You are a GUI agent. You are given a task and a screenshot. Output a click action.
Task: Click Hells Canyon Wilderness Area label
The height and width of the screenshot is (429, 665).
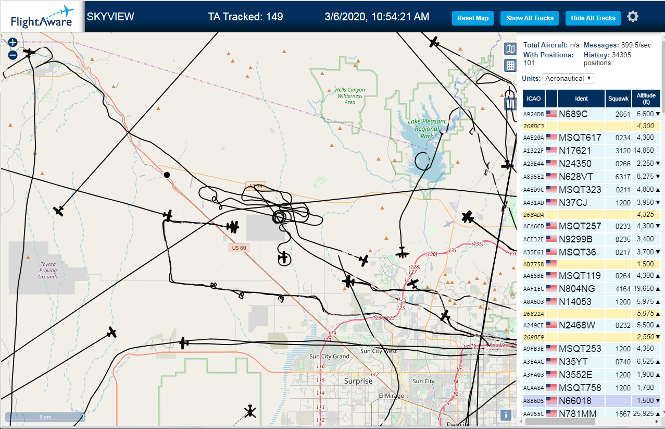coord(350,96)
